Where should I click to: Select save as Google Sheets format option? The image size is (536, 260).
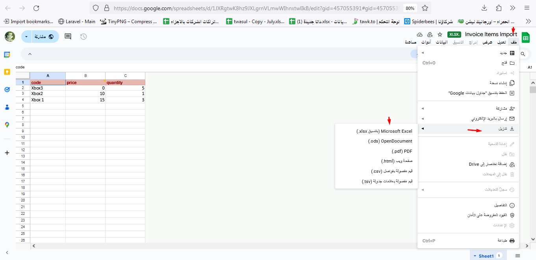(x=468, y=93)
